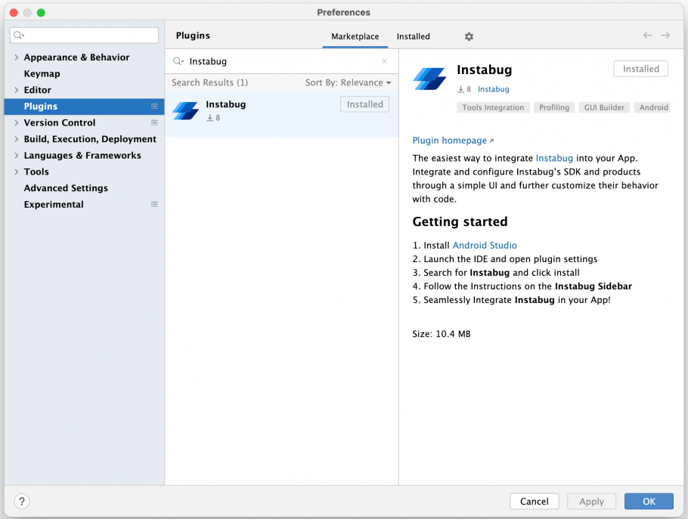This screenshot has width=688, height=519.
Task: Click the external link arrow after Plugin homepage
Action: pyautogui.click(x=491, y=141)
